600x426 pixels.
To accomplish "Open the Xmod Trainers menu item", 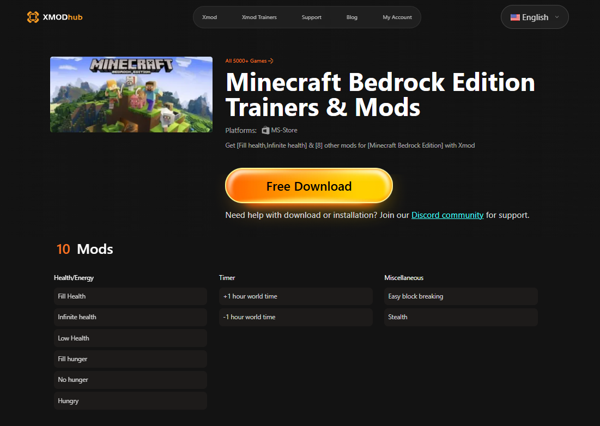I will tap(259, 17).
